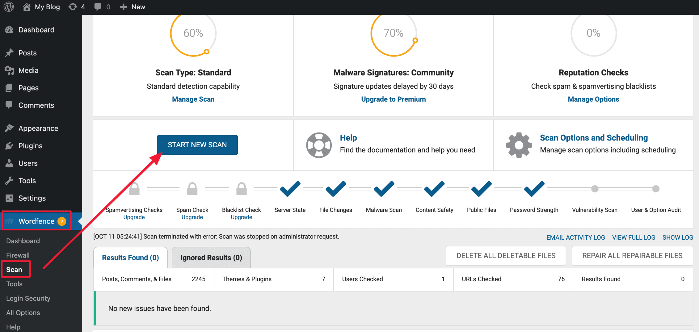Click the Blacklist Check padlock icon
699x332 pixels.
241,189
